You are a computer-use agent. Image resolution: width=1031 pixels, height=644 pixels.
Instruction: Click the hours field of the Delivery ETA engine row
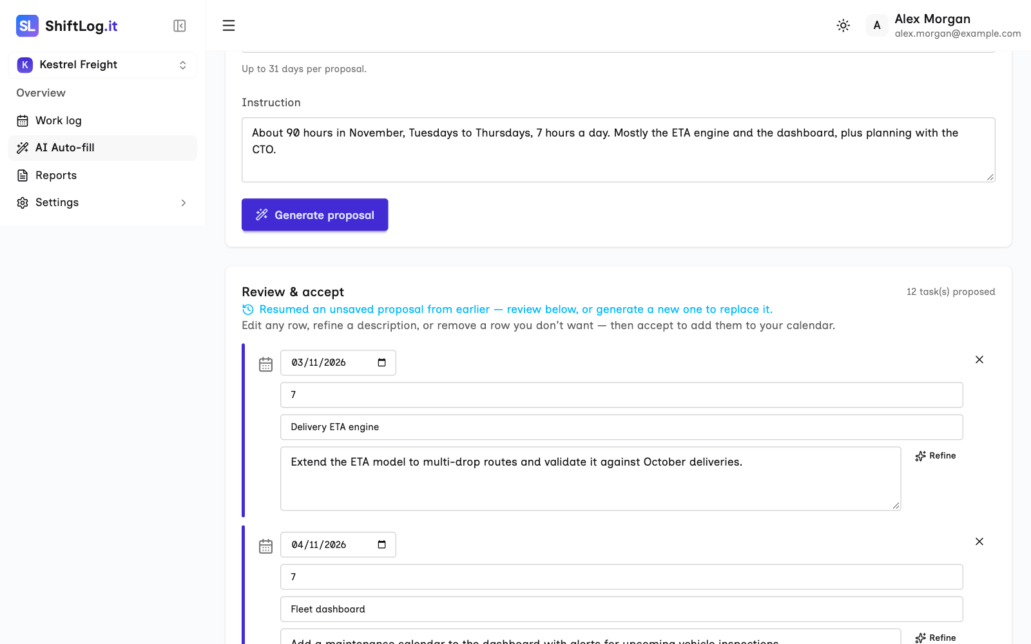point(621,395)
